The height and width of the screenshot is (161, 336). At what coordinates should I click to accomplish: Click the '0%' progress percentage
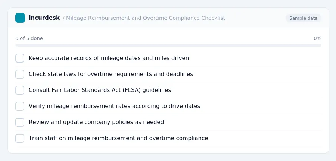[317, 38]
